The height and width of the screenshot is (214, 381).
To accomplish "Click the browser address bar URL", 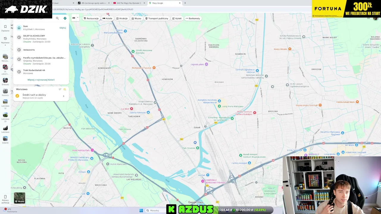I will click(x=93, y=9).
